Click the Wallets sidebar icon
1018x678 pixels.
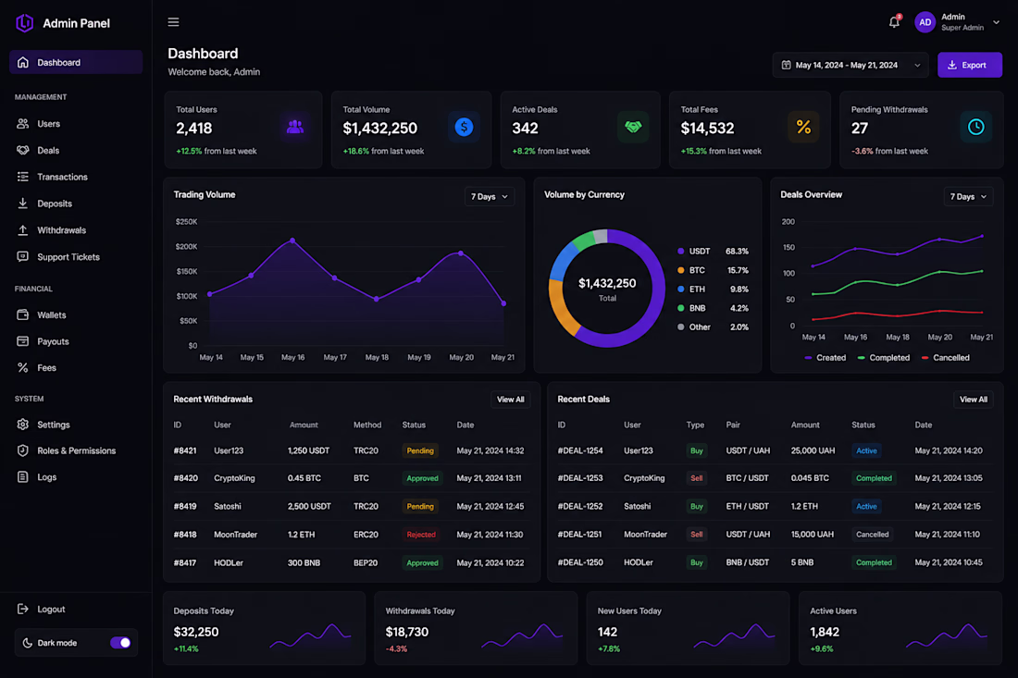23,314
